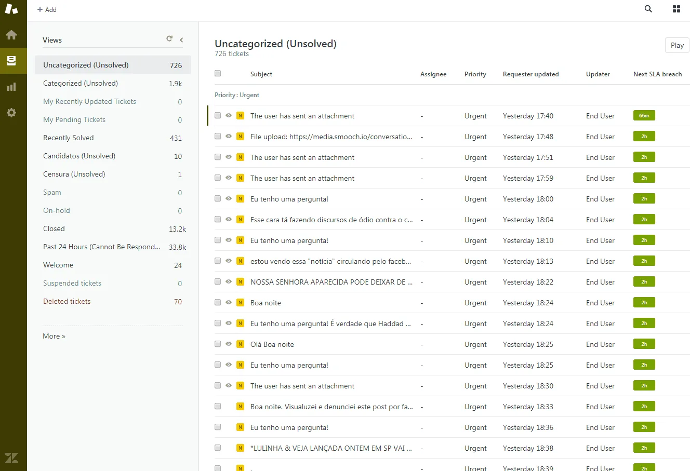Open ticket Eu tenho uma pergunta! É verdade que Haddad
This screenshot has height=471, width=690.
pos(330,324)
